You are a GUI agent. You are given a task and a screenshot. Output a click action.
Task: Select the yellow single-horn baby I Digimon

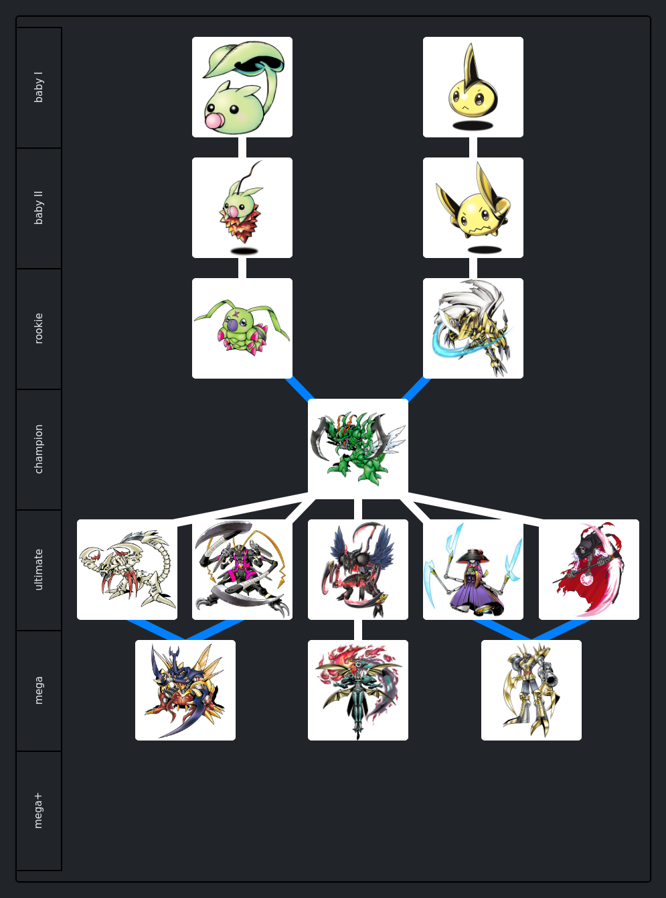(x=473, y=87)
